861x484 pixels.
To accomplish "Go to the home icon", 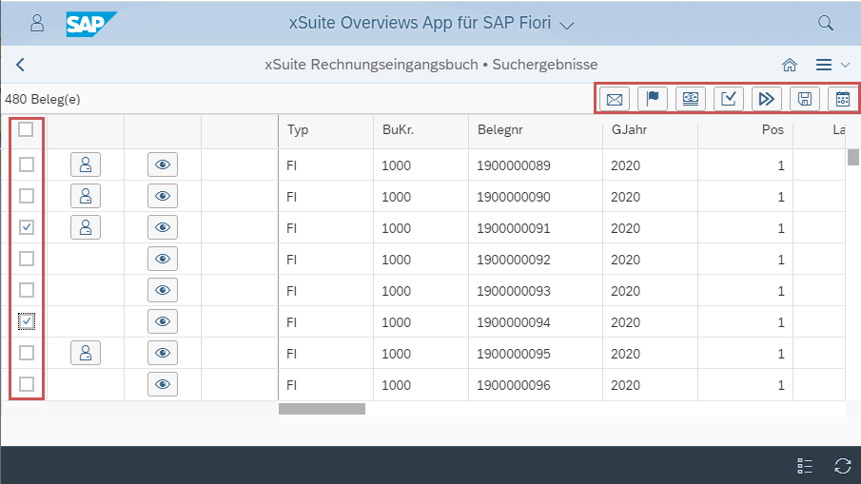I will coord(790,65).
